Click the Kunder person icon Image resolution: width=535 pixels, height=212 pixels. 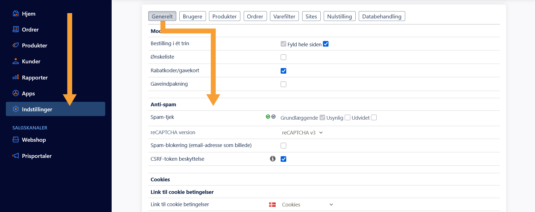(x=16, y=61)
